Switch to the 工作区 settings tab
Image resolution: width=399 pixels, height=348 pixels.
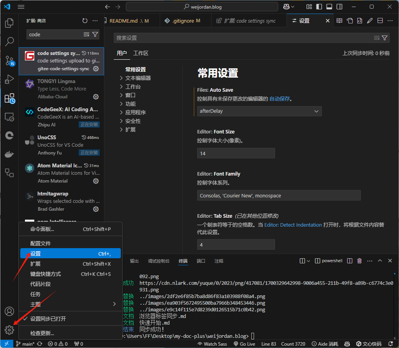[141, 53]
